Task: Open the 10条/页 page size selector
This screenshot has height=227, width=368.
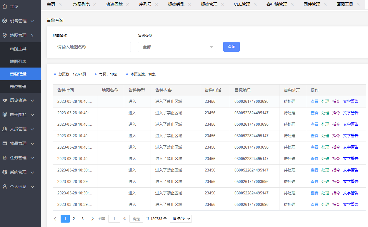Action: pos(181,218)
